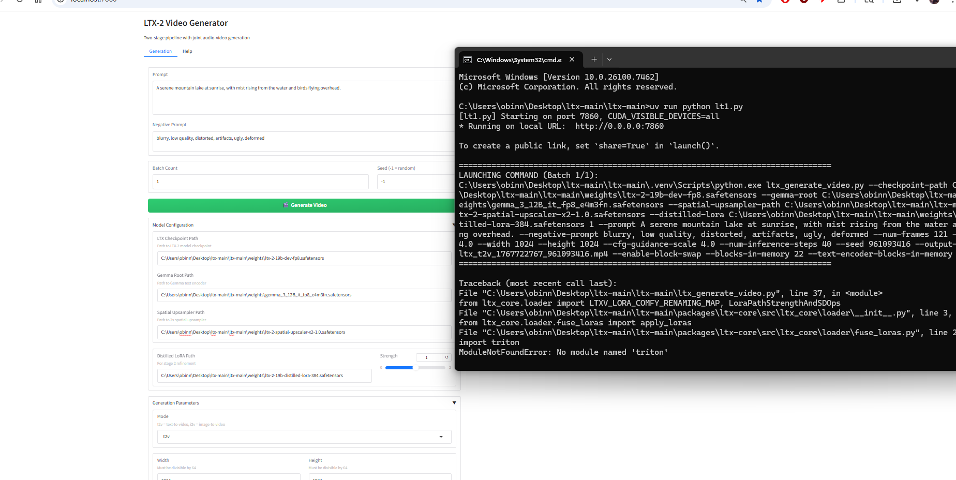Click the "ModuleNotFoundError" line in the terminal

click(x=563, y=352)
